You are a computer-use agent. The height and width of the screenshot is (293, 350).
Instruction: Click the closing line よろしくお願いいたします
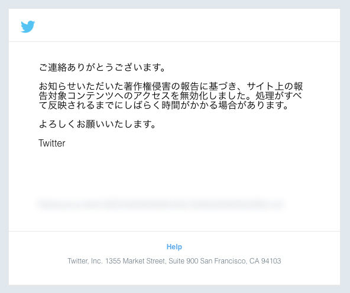98,124
